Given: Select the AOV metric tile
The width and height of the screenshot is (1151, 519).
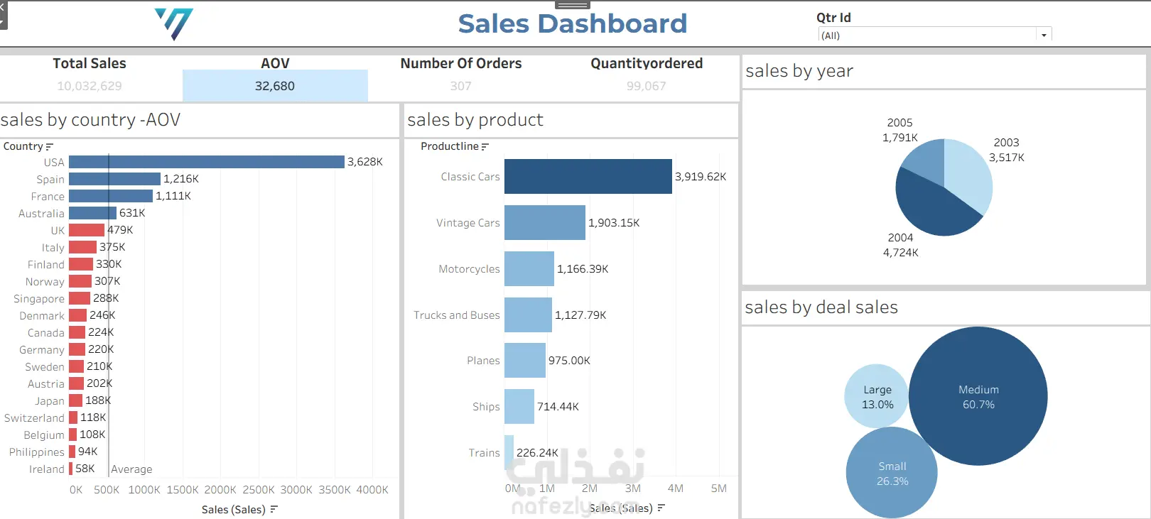Looking at the screenshot, I should tap(275, 78).
